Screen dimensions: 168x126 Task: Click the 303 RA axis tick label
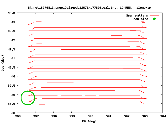(x=145, y=116)
